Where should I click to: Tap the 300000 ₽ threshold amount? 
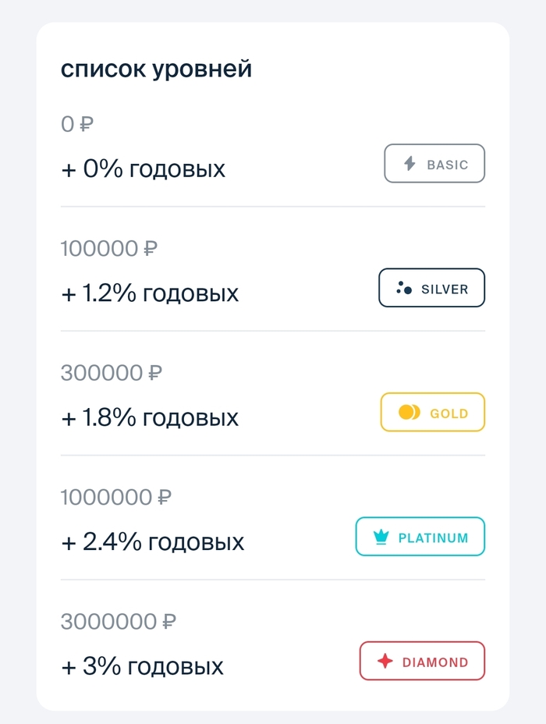112,373
